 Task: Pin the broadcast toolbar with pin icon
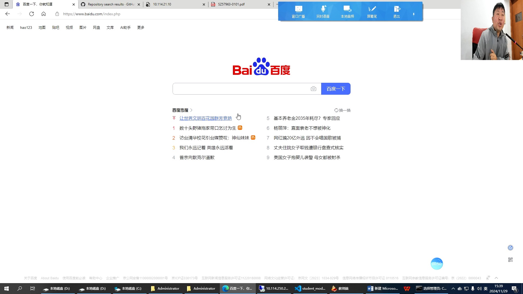[413, 14]
